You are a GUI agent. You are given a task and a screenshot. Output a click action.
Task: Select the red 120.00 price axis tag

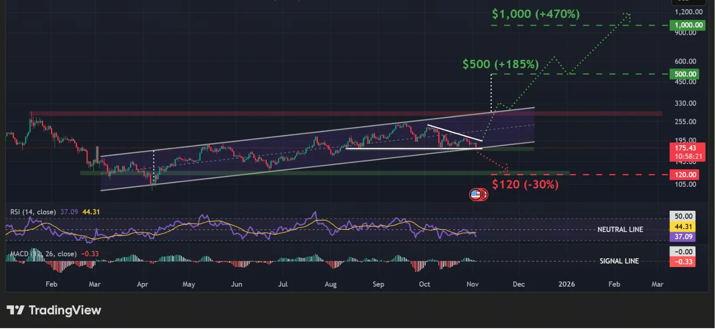[685, 175]
